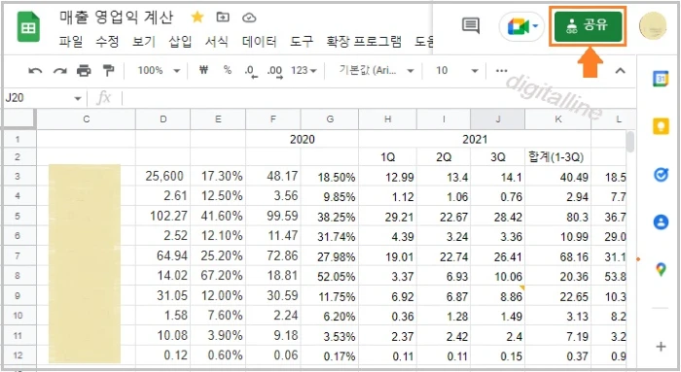The width and height of the screenshot is (681, 372).
Task: Open Google Meet video call button
Action: coord(521,26)
